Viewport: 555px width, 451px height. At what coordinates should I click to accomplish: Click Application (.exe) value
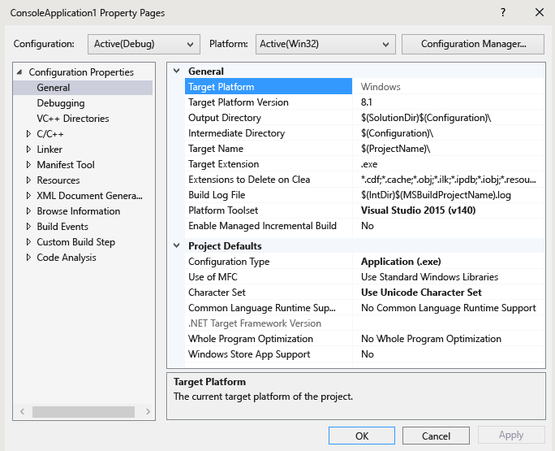point(401,262)
